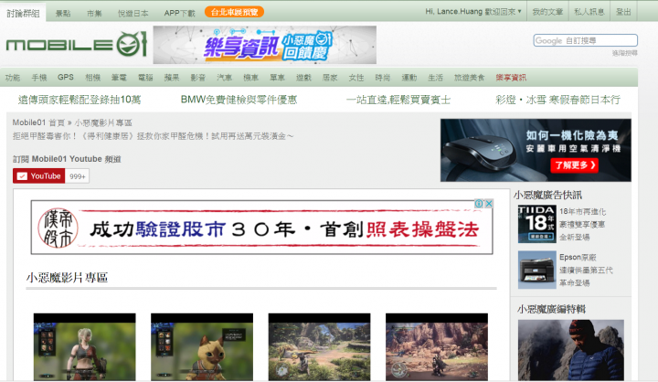Open 私人訊息

tap(589, 12)
